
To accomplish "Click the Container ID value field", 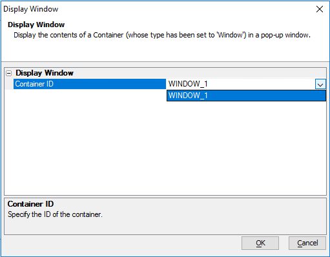I will [x=241, y=84].
